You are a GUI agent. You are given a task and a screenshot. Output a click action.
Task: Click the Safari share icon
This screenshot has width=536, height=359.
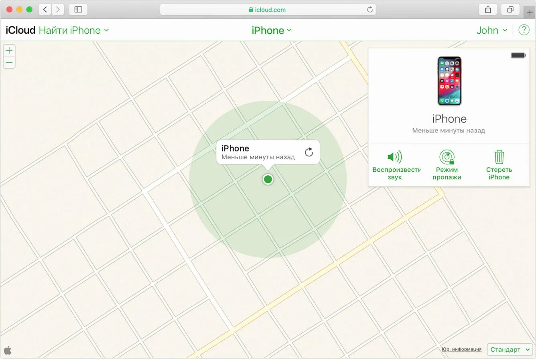pos(488,9)
